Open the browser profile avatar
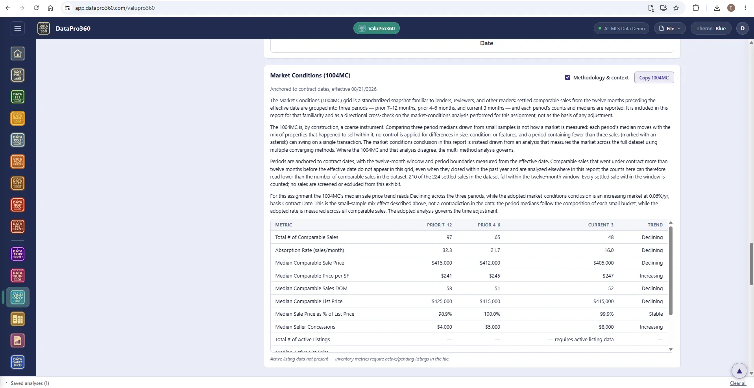 tap(731, 8)
